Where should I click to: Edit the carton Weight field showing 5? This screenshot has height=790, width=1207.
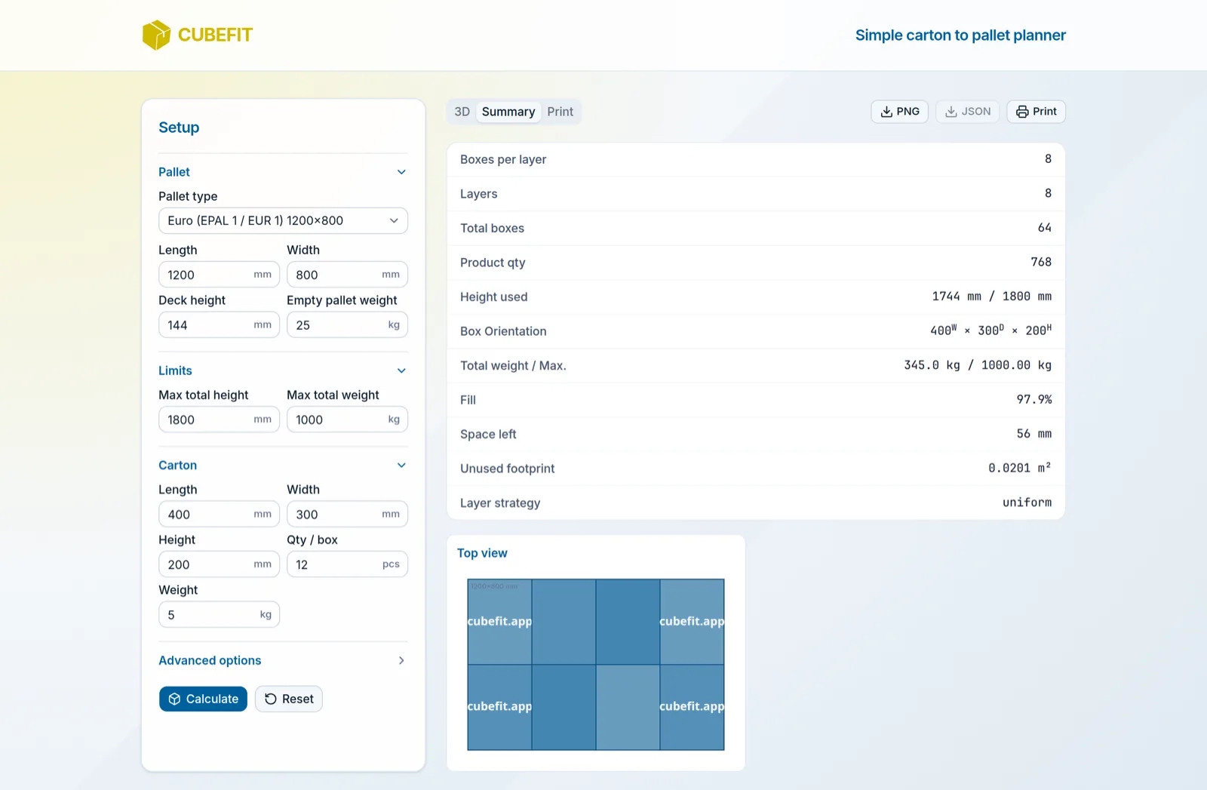coord(219,615)
